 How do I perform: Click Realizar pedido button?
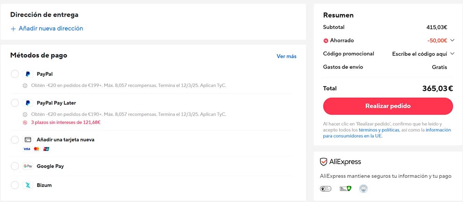tap(388, 106)
